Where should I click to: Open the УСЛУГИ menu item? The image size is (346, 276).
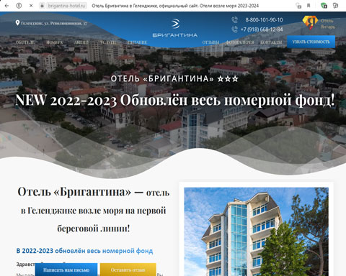108,42
